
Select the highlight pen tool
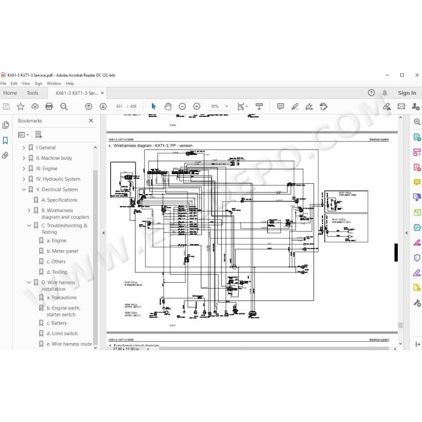tap(295, 107)
